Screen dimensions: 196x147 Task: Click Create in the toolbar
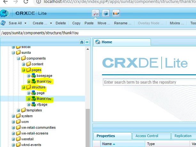pos(40,23)
